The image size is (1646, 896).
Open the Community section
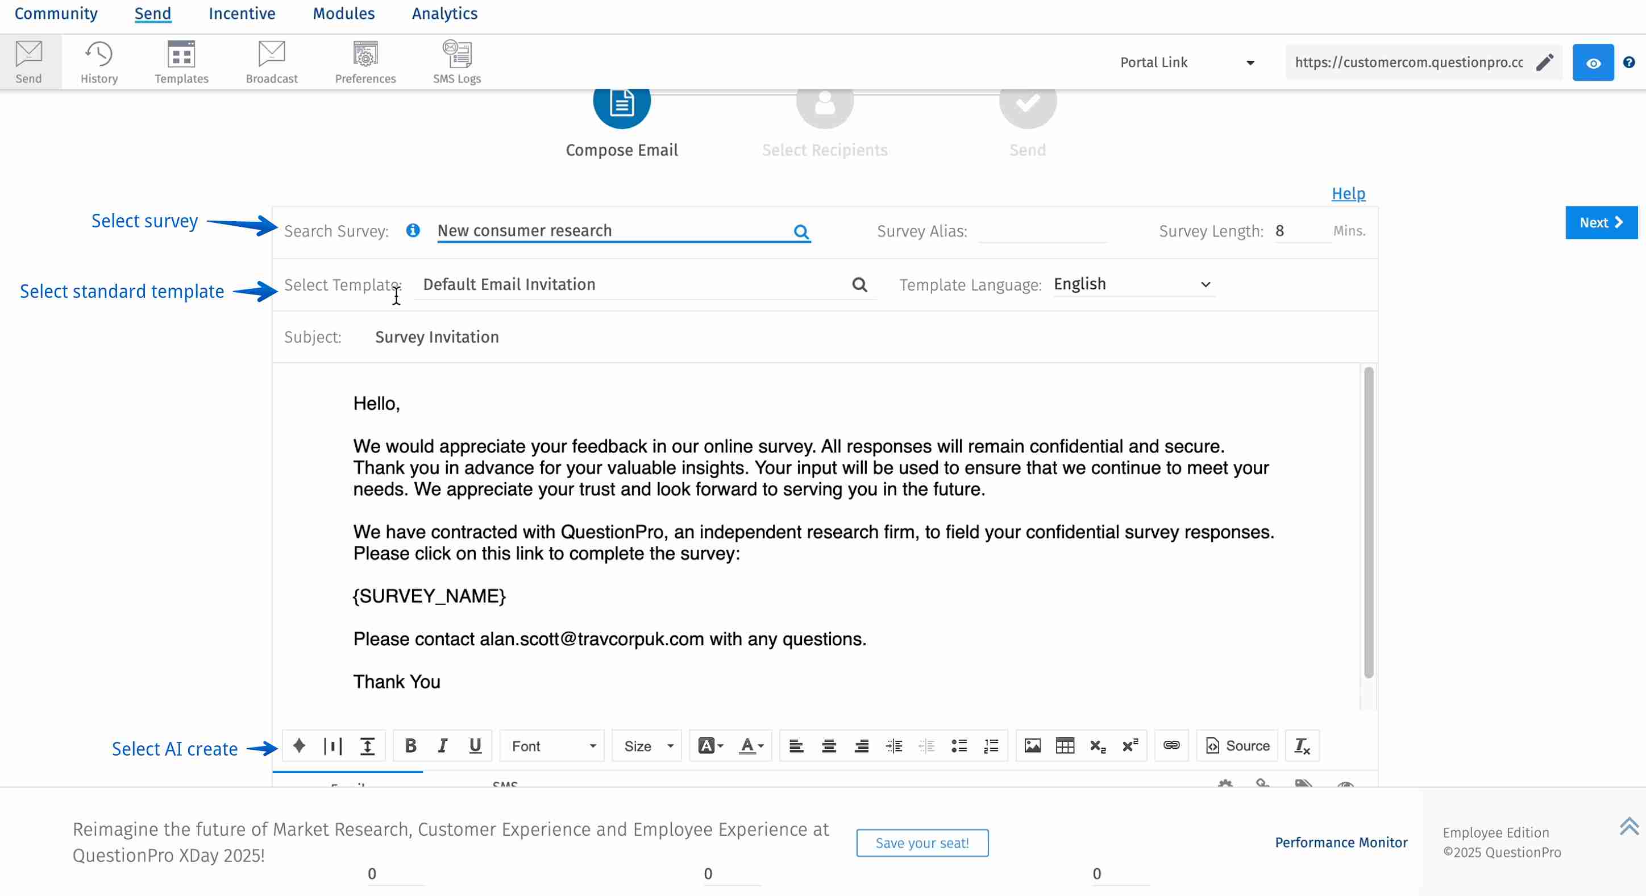click(x=56, y=14)
